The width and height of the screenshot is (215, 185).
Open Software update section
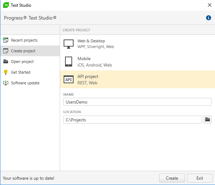[25, 83]
